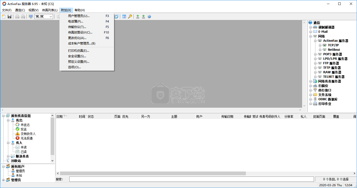Click the recycle bin icon beside 回收站

click(8, 161)
